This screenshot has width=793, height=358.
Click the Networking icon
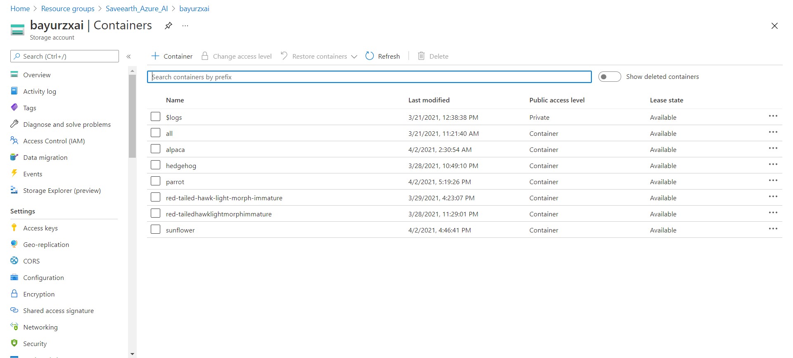(14, 327)
